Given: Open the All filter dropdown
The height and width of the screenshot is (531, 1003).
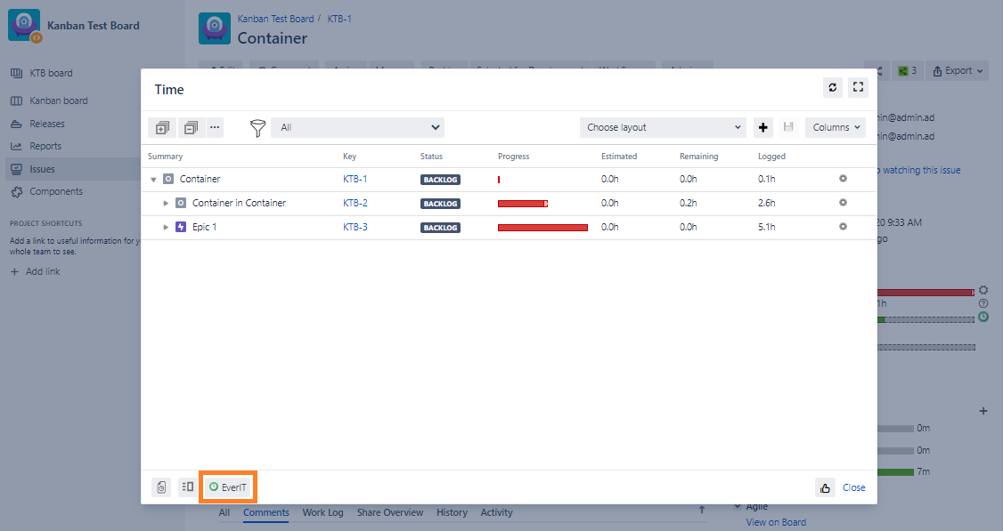Looking at the screenshot, I should click(357, 127).
